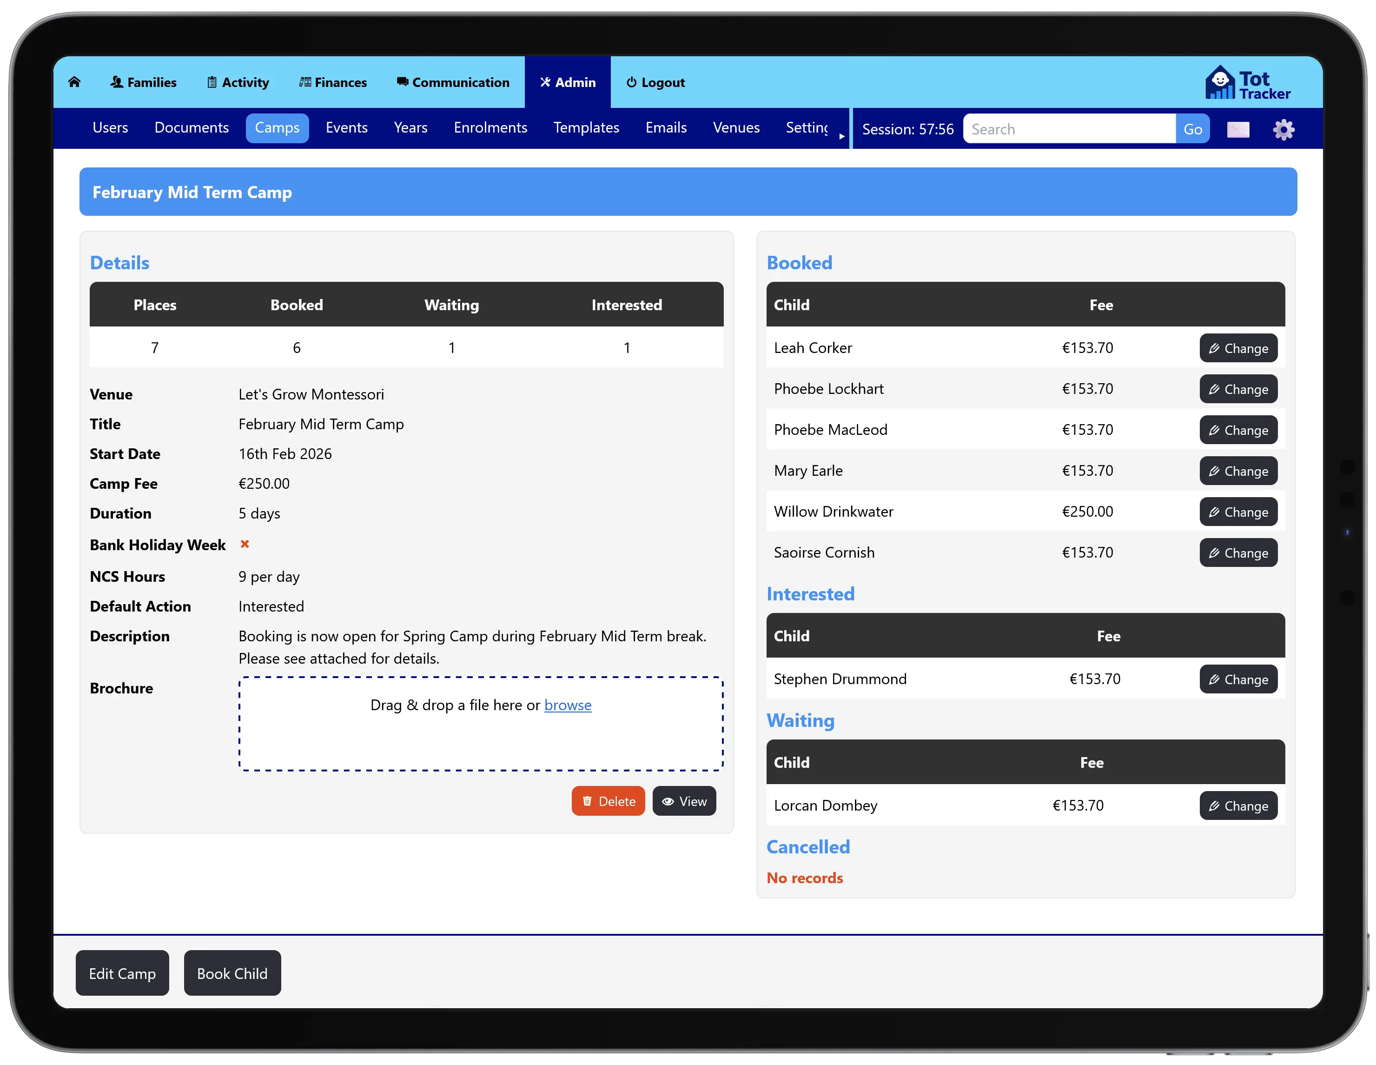Toggle the Bank Holiday Week red cross marker
1376x1065 pixels.
click(245, 545)
